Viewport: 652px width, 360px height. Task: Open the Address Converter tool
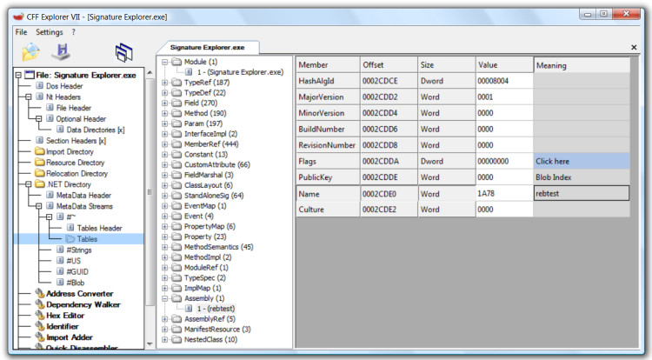pyautogui.click(x=79, y=293)
